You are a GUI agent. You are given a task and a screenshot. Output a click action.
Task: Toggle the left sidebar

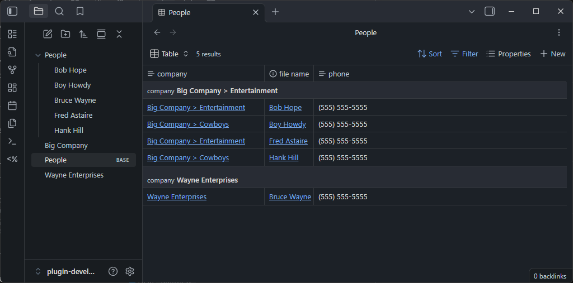(x=12, y=11)
